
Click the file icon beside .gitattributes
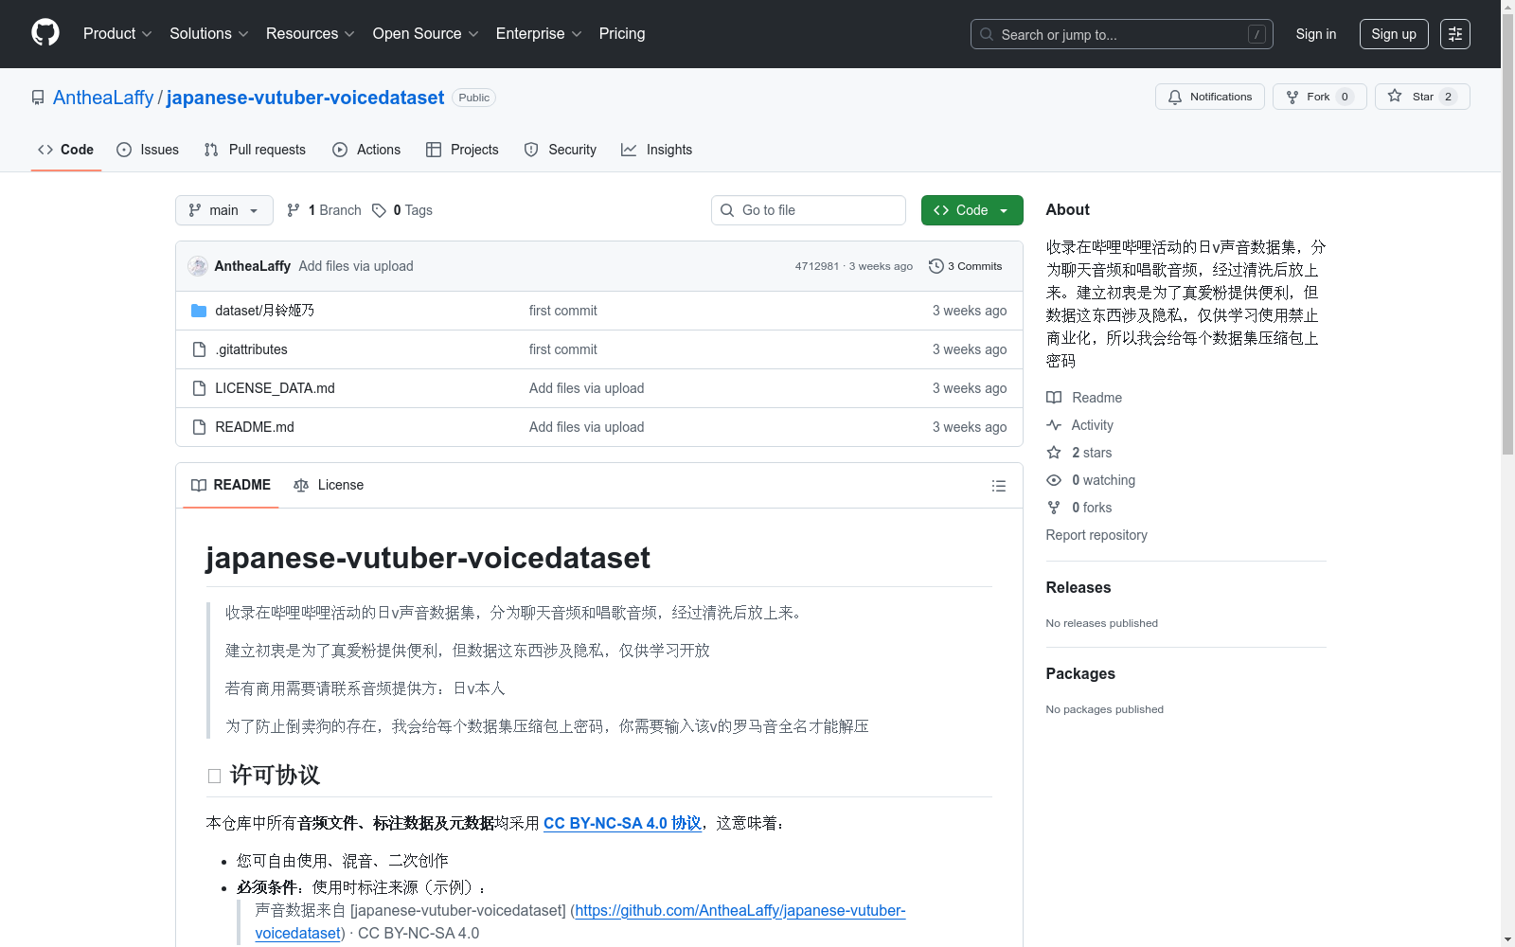[199, 349]
